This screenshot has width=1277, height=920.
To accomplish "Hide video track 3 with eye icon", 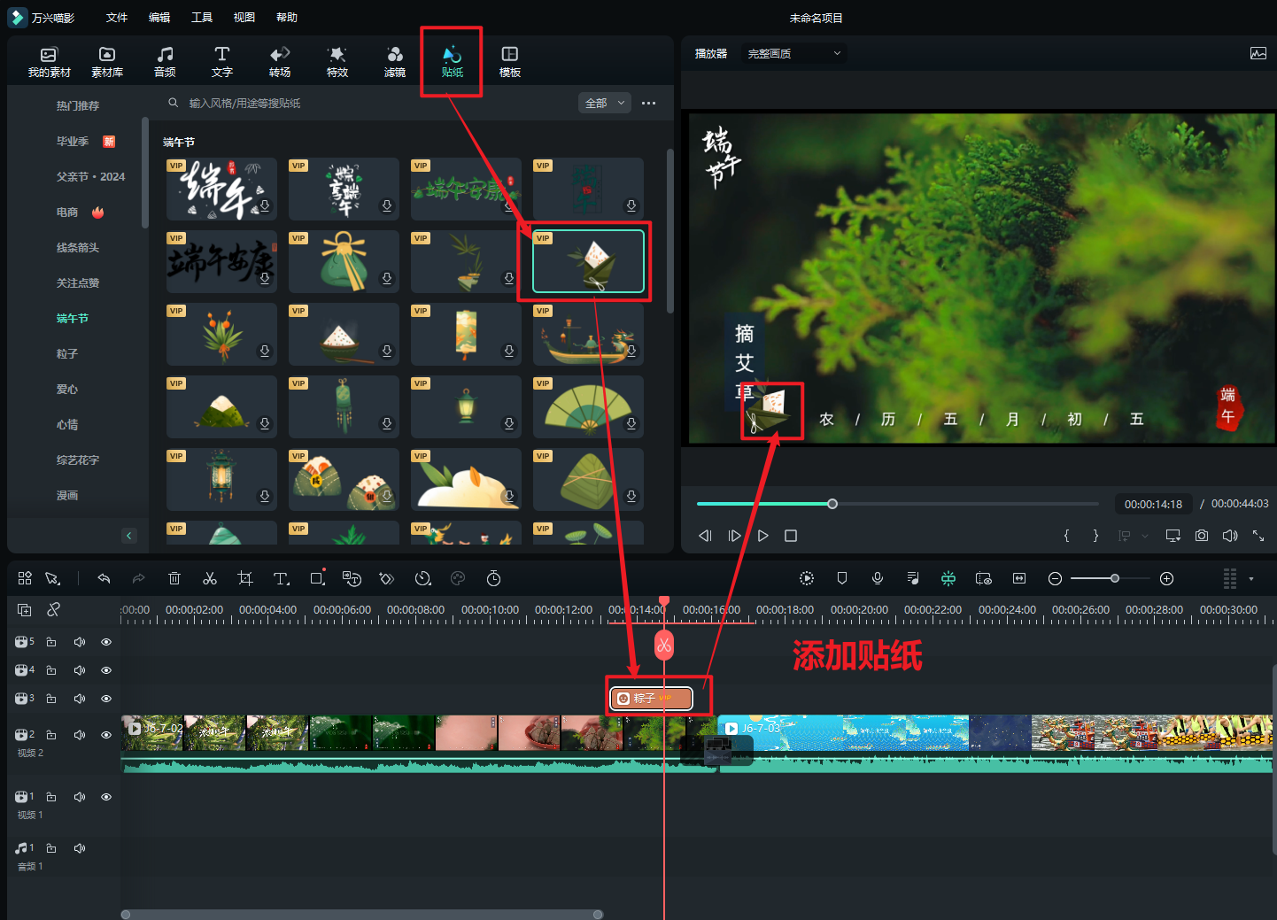I will click(106, 699).
